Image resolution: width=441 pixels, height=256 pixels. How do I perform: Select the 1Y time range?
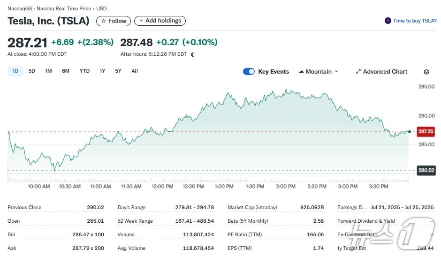tap(102, 71)
